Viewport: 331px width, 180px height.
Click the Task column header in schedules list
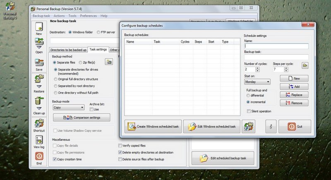click(166, 42)
